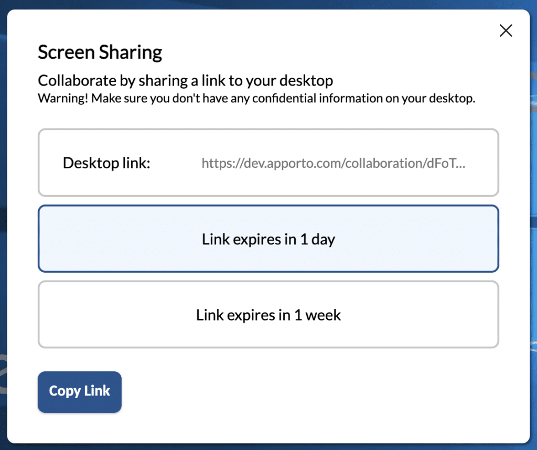Click the Copy Link button

(x=80, y=391)
